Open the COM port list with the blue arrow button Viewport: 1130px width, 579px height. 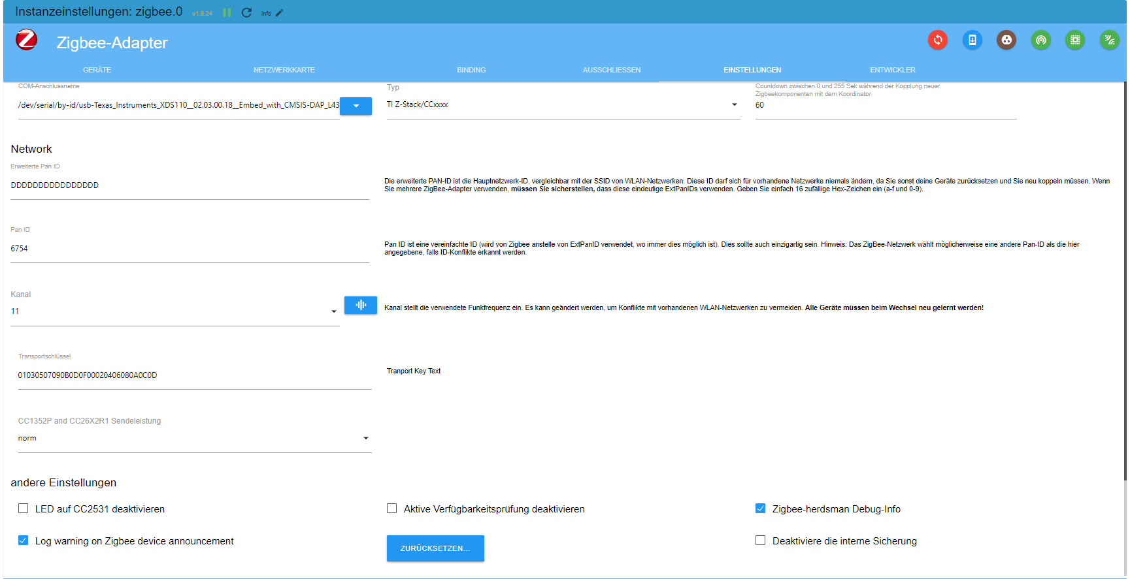(x=356, y=106)
